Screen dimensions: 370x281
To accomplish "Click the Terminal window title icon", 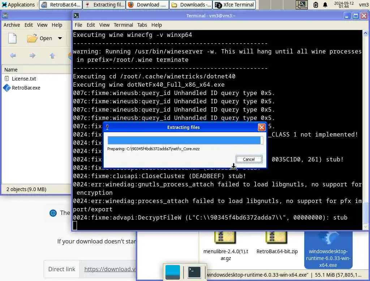I will coord(76,16).
